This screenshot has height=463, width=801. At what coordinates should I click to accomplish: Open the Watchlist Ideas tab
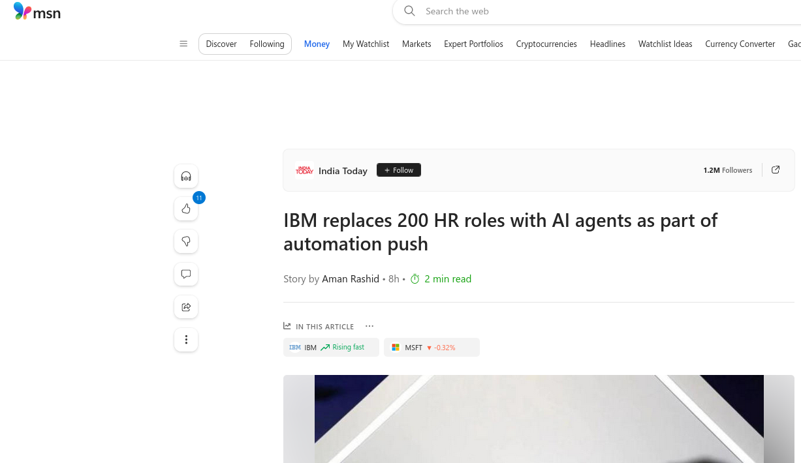click(x=665, y=44)
